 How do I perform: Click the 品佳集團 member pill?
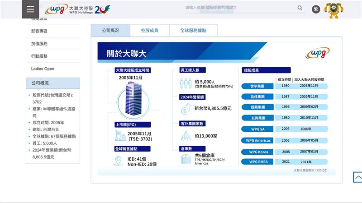click(257, 97)
